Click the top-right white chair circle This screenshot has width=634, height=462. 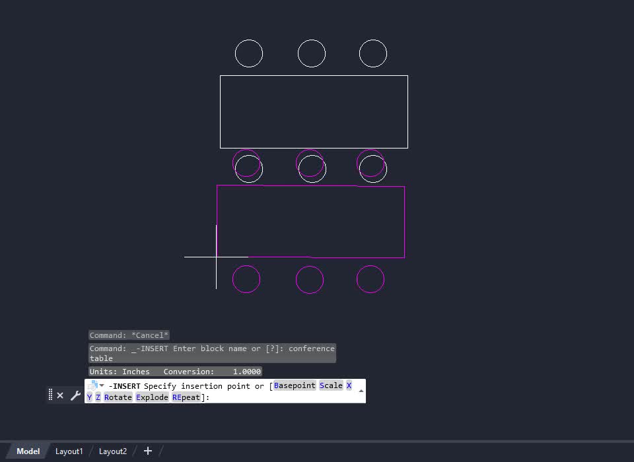(372, 53)
